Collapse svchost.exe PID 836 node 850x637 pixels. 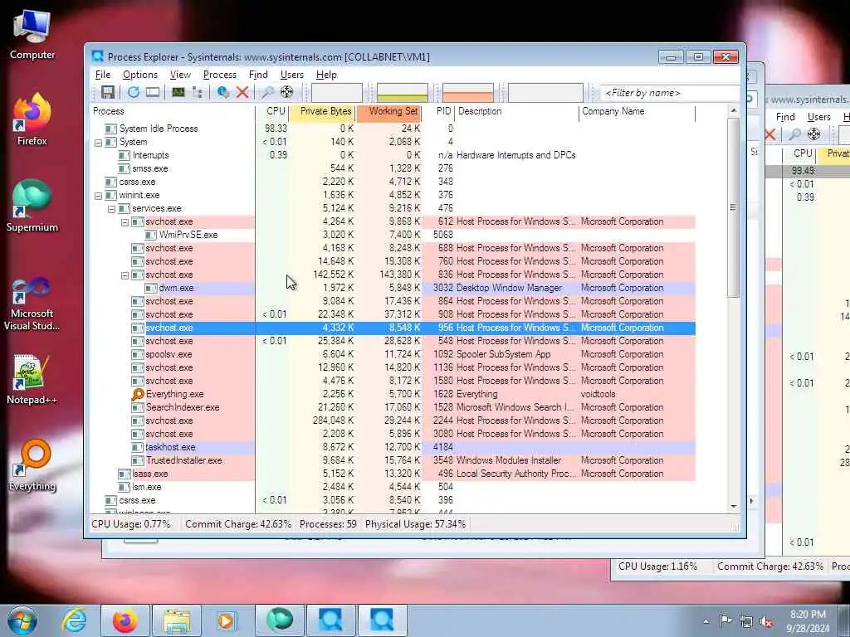[x=125, y=275]
